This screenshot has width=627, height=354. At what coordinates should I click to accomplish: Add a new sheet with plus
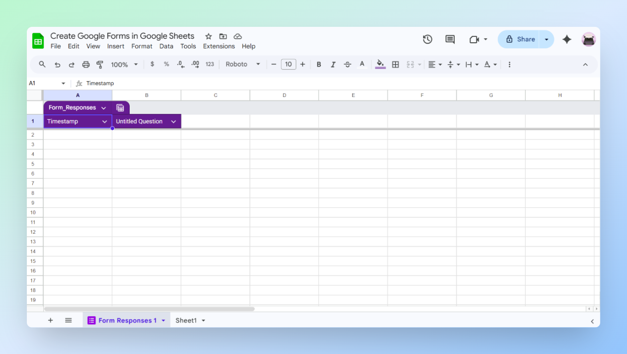pyautogui.click(x=50, y=320)
